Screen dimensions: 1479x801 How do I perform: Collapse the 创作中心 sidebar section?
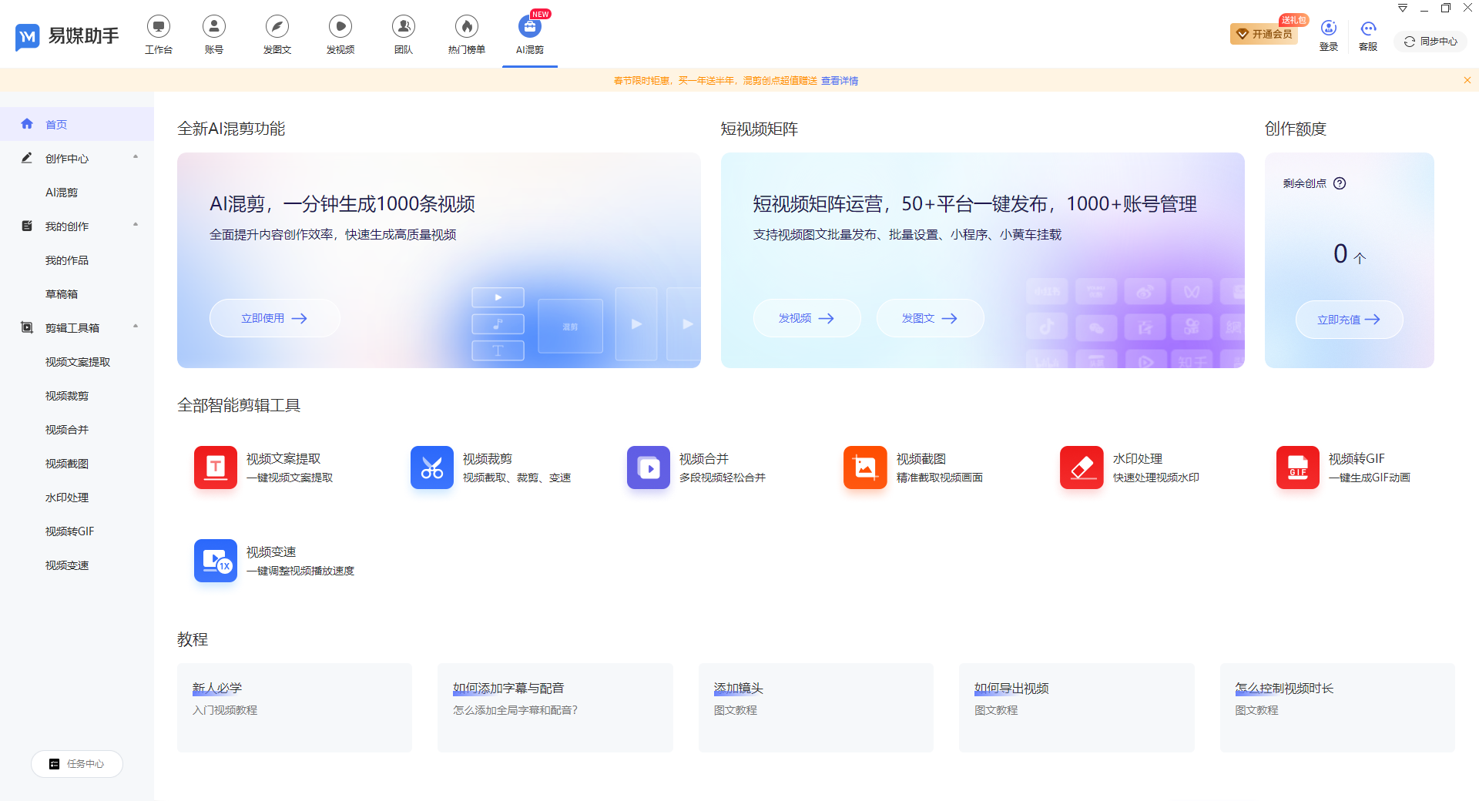tap(136, 158)
